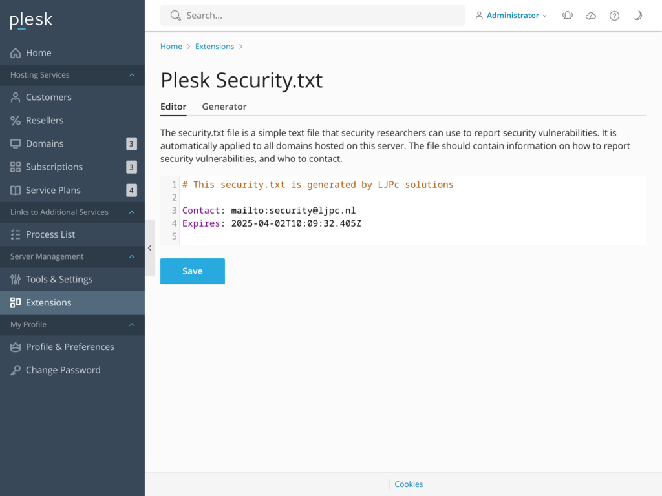This screenshot has height=496, width=662.
Task: Toggle dark mode with the moon icon
Action: click(637, 15)
